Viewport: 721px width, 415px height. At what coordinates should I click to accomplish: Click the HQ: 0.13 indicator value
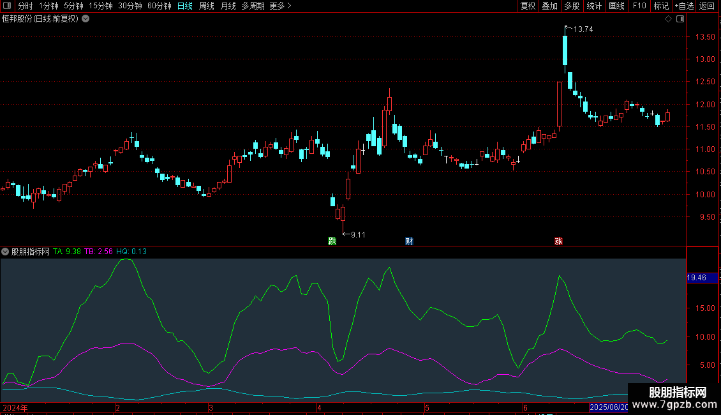coord(131,252)
